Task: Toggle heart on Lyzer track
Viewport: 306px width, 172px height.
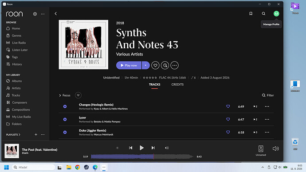Action: [228, 119]
